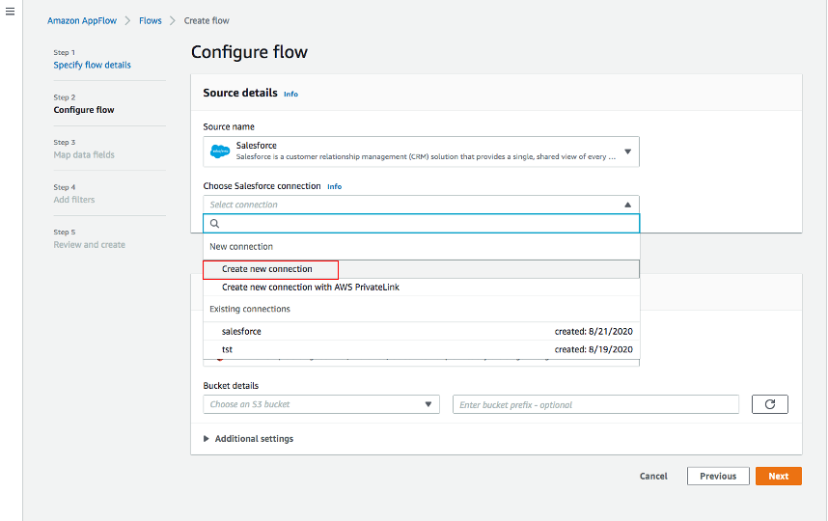This screenshot has height=521, width=828.
Task: Open the Source name dropdown arrow
Action: point(627,151)
